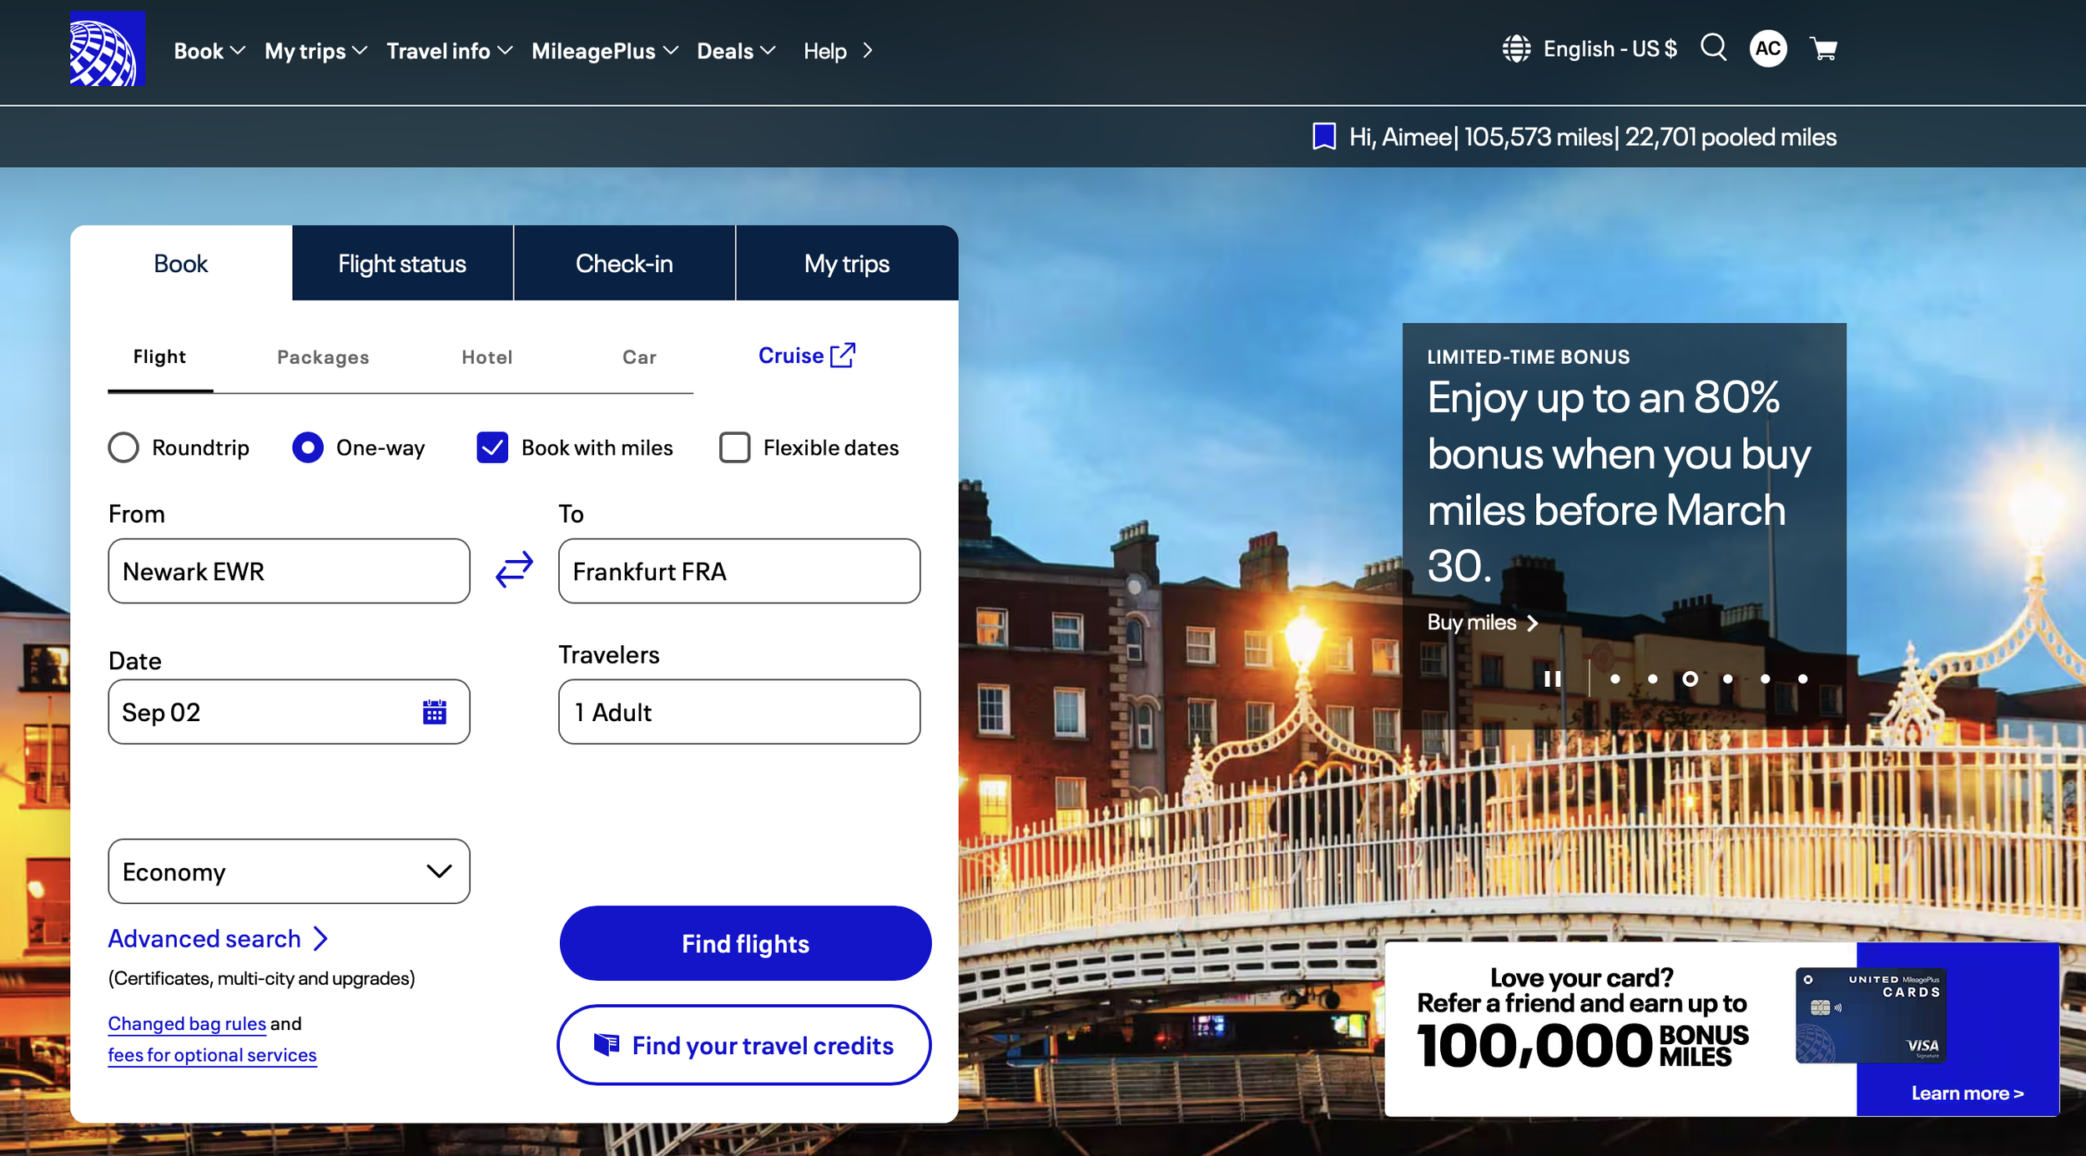Image resolution: width=2086 pixels, height=1156 pixels.
Task: Select the Hotel tab
Action: click(486, 357)
